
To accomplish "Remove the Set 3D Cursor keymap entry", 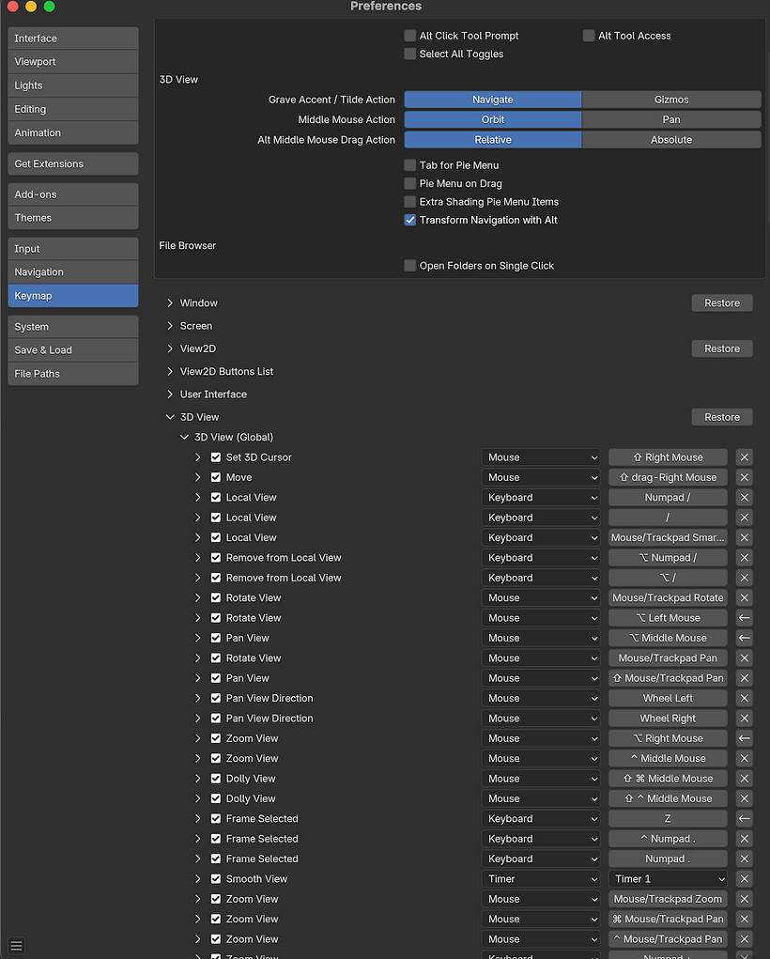I will point(744,457).
